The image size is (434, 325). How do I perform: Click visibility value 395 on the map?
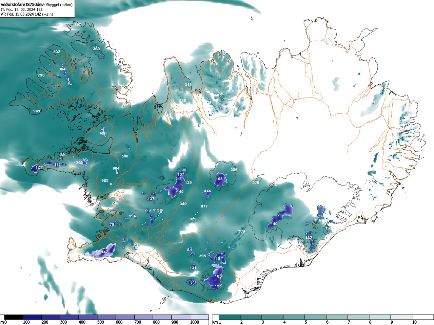[x=202, y=256]
